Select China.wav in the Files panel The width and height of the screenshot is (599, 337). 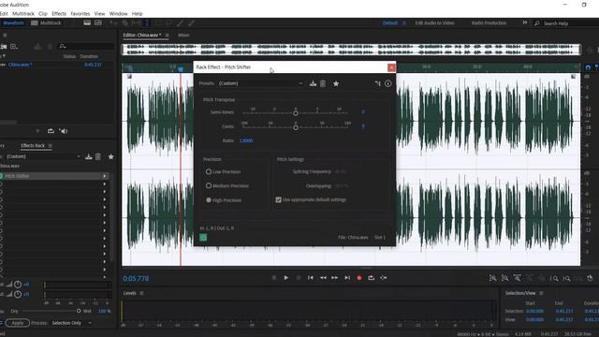tap(21, 65)
